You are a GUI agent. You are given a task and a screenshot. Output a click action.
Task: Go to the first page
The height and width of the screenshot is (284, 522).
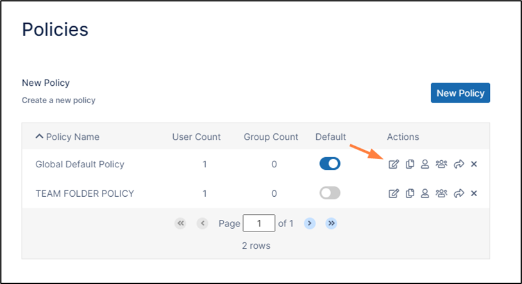click(x=180, y=223)
